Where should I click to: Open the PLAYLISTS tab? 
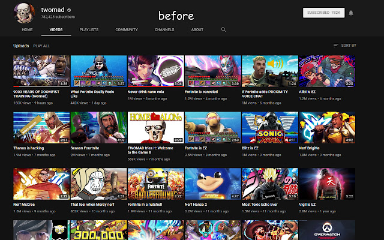click(x=89, y=29)
